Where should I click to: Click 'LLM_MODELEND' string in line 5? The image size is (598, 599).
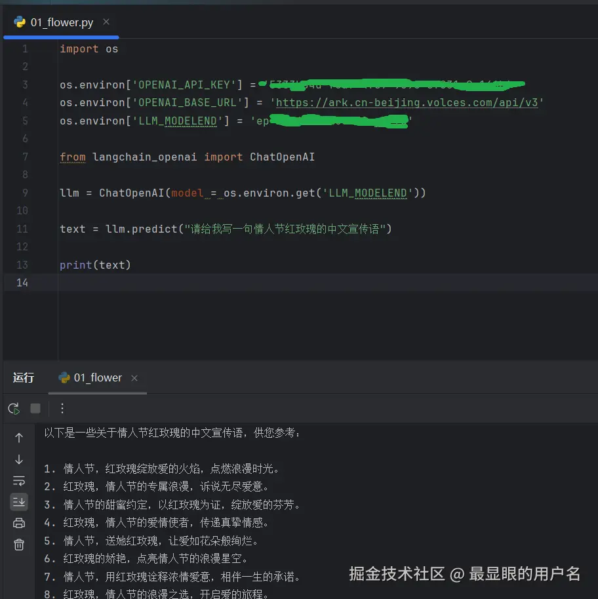pos(177,121)
